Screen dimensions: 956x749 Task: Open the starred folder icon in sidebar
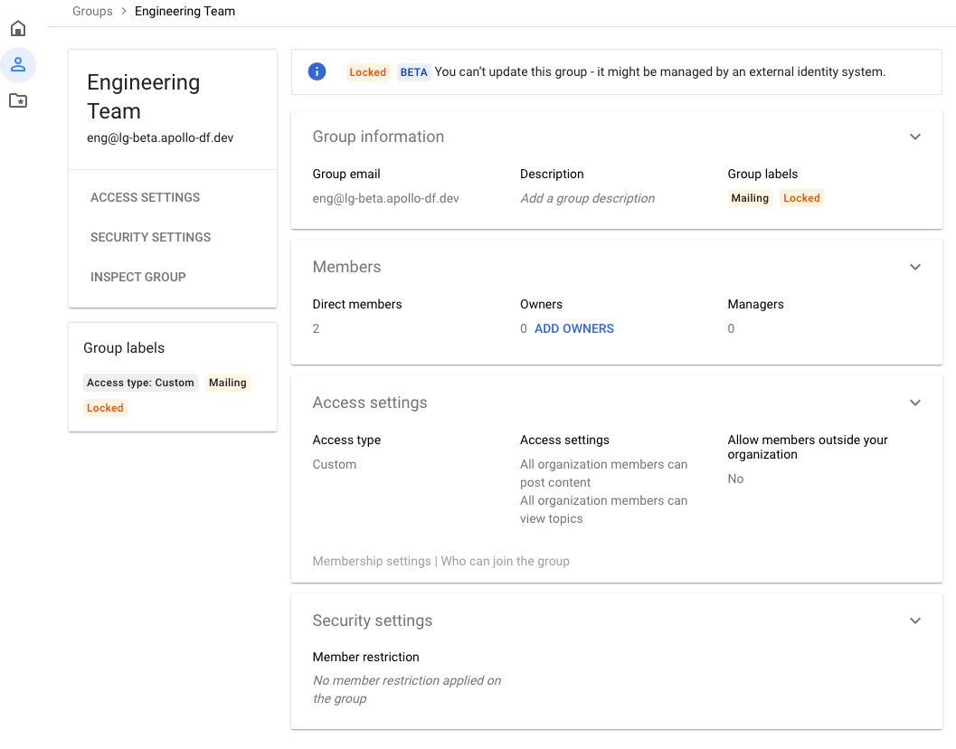(x=18, y=100)
